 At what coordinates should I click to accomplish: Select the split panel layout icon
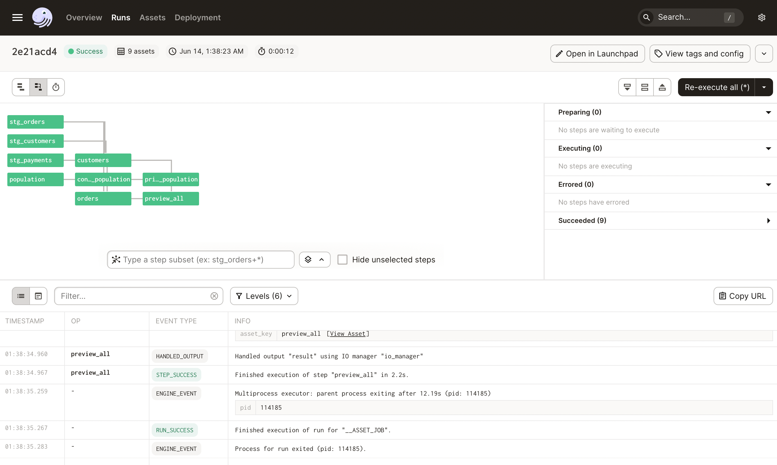tap(644, 87)
